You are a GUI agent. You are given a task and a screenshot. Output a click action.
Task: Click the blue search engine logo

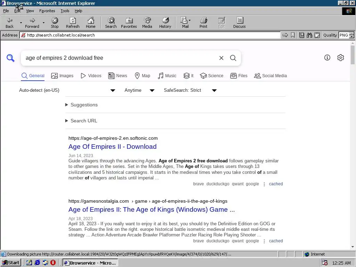[10, 58]
